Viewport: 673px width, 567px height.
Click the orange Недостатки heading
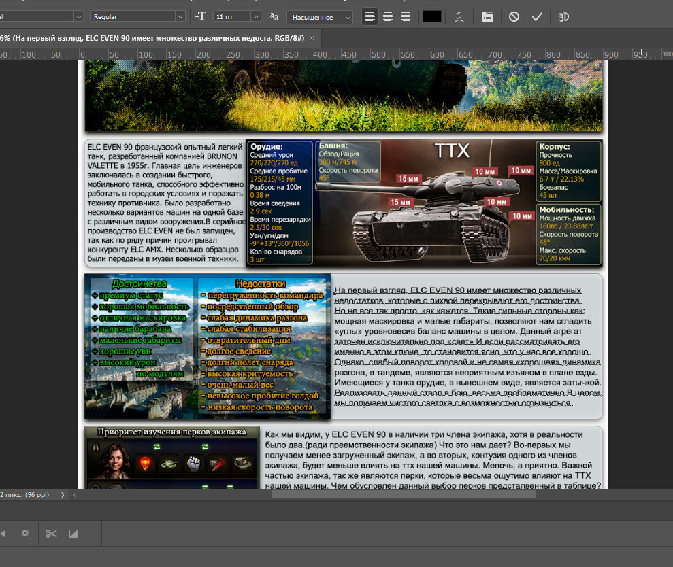[x=261, y=283]
